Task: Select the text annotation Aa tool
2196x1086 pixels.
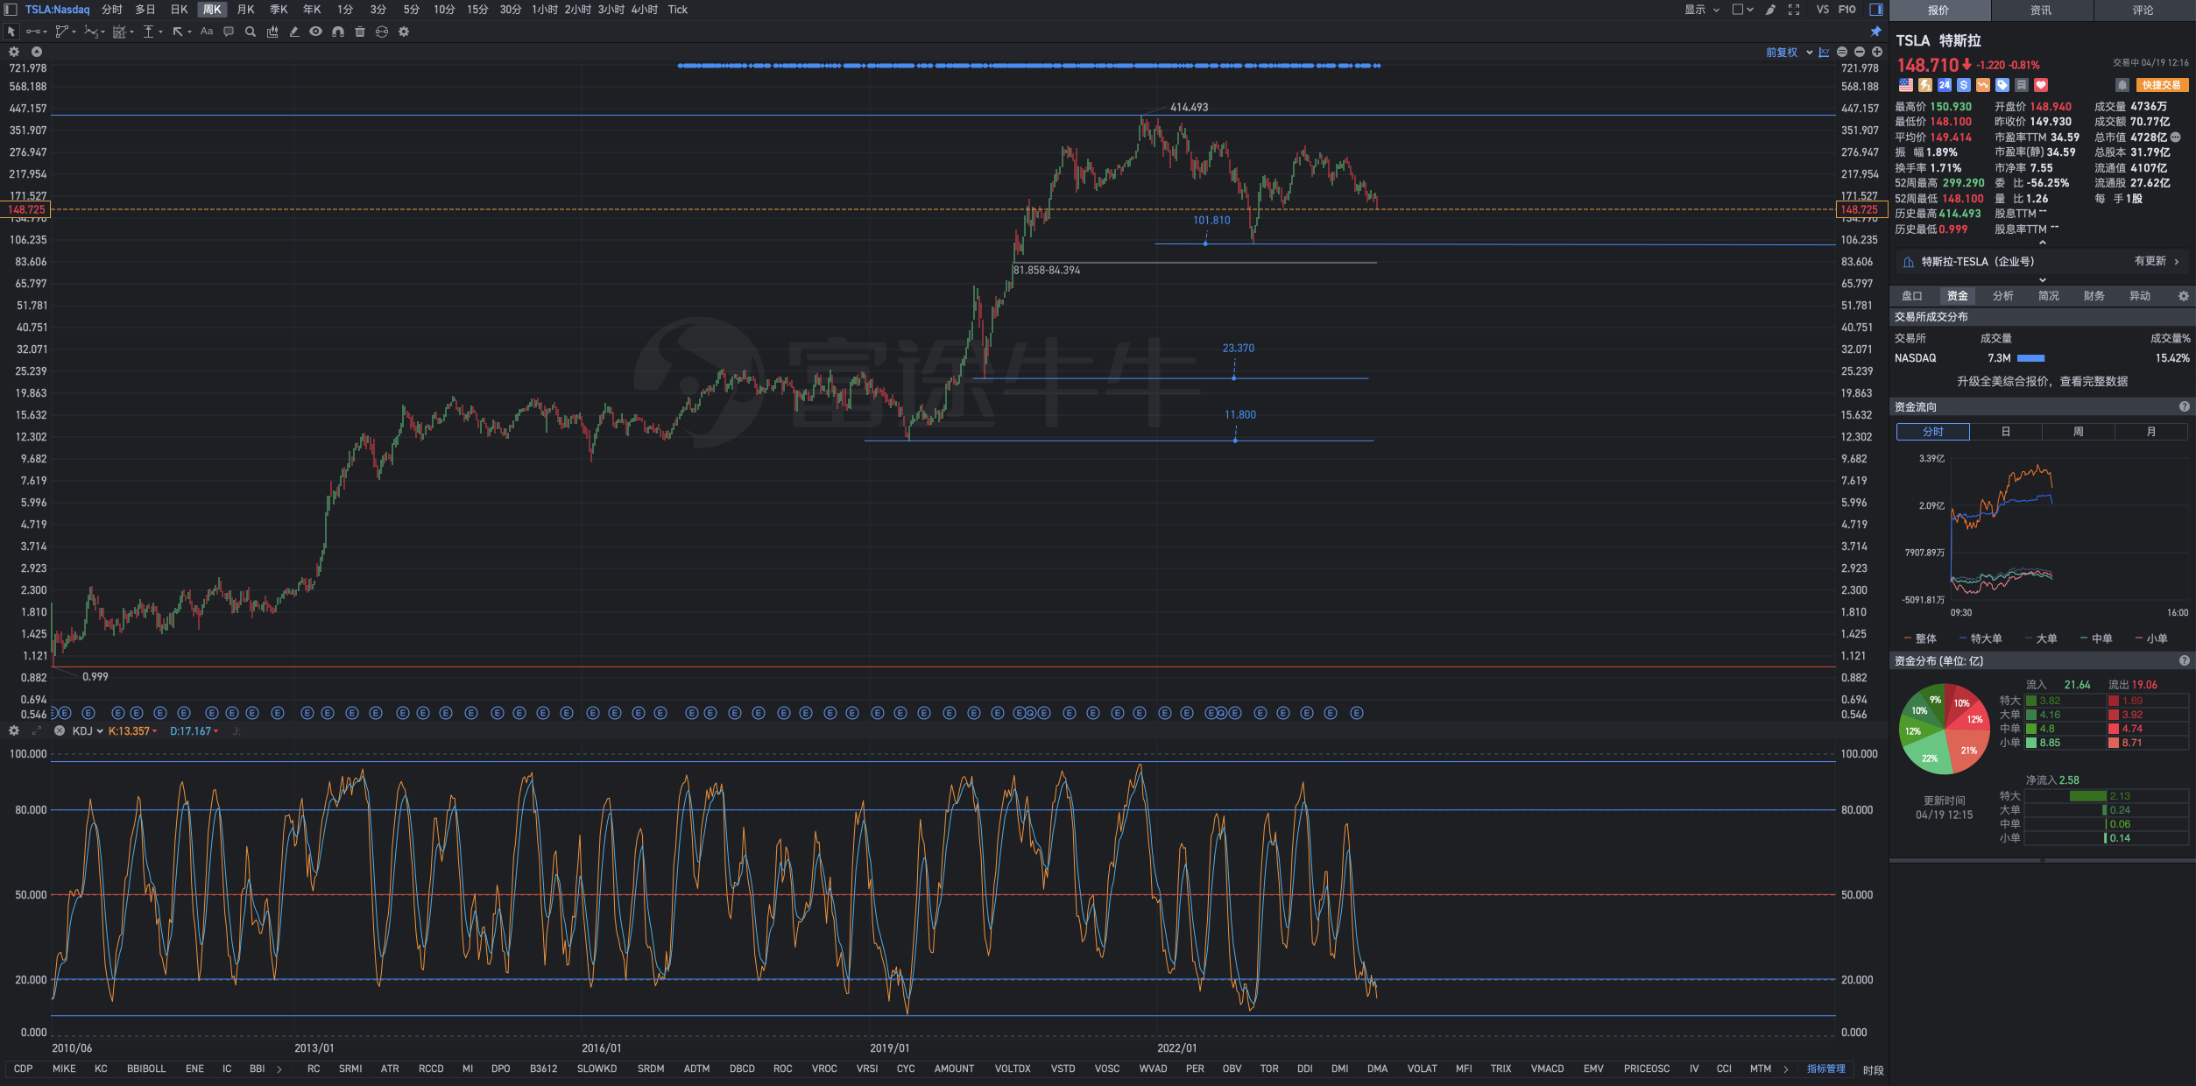Action: (x=207, y=32)
